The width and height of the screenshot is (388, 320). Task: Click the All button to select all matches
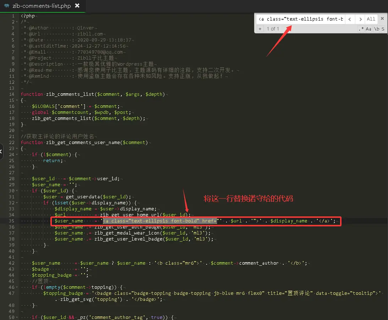[x=371, y=19]
